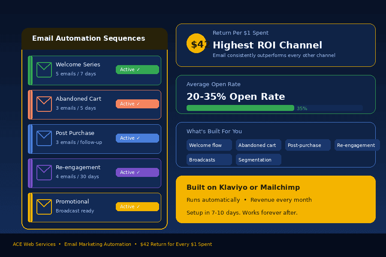This screenshot has height=257, width=386.
Task: Click the Abandoned cart tag chip
Action: point(258,145)
